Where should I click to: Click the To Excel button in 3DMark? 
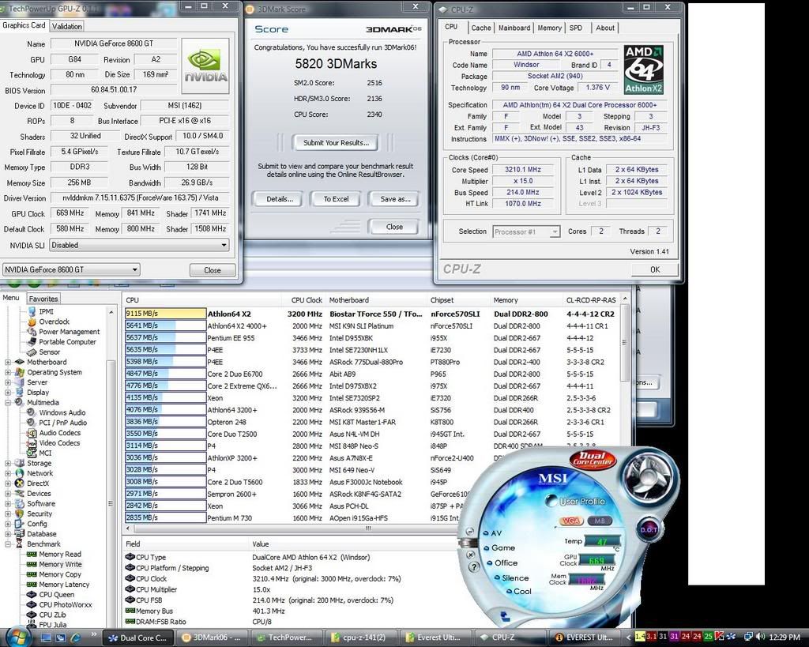[336, 198]
